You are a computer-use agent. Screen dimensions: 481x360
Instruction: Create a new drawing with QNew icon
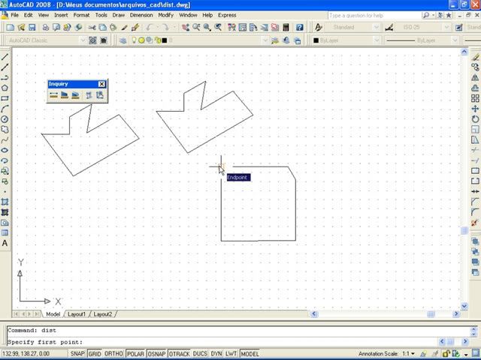tap(10, 28)
